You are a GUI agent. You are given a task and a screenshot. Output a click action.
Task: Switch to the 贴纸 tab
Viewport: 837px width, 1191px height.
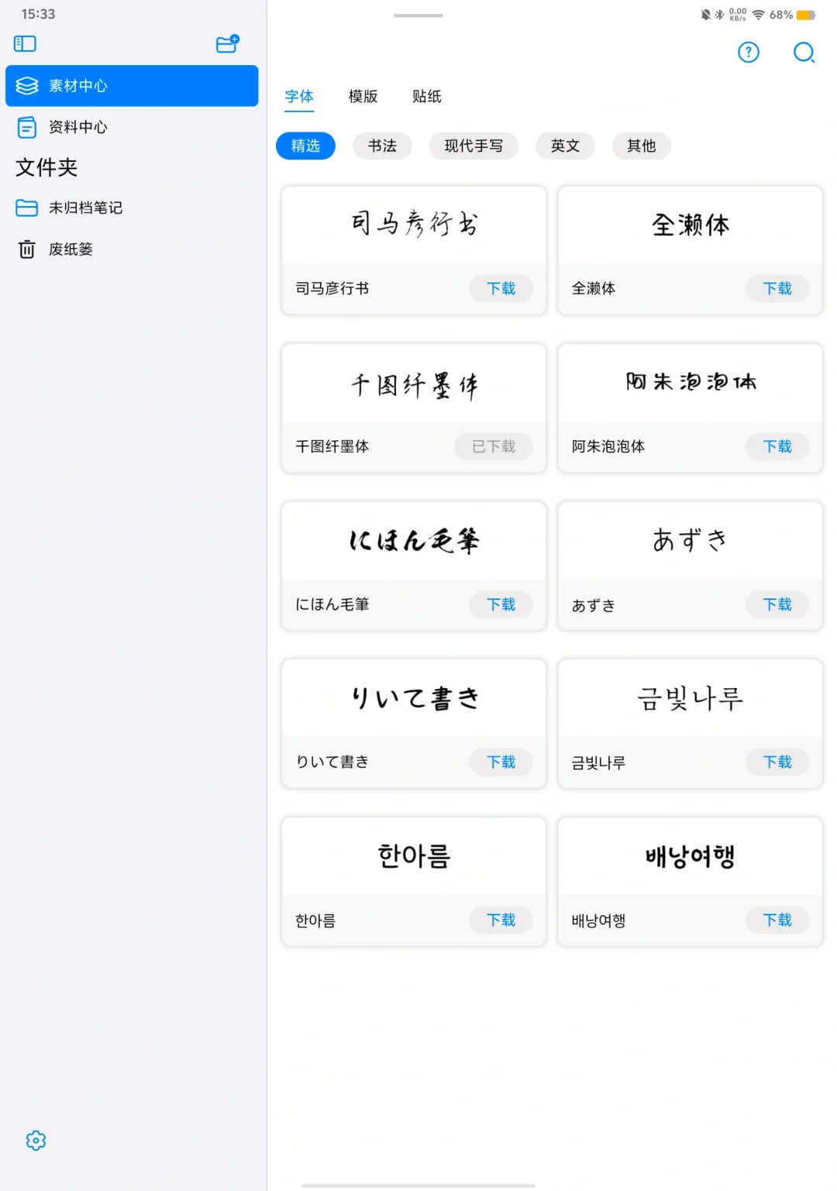(x=425, y=97)
